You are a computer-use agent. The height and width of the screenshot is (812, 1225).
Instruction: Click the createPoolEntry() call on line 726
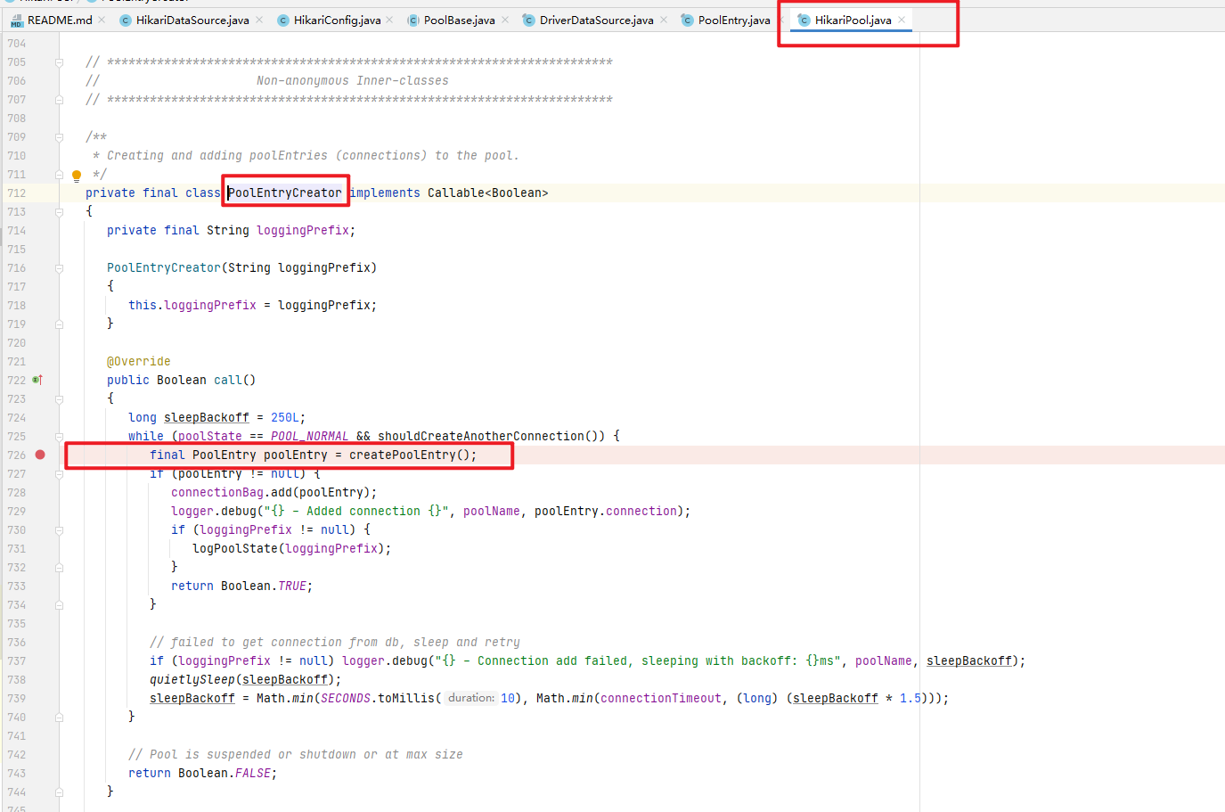point(409,455)
